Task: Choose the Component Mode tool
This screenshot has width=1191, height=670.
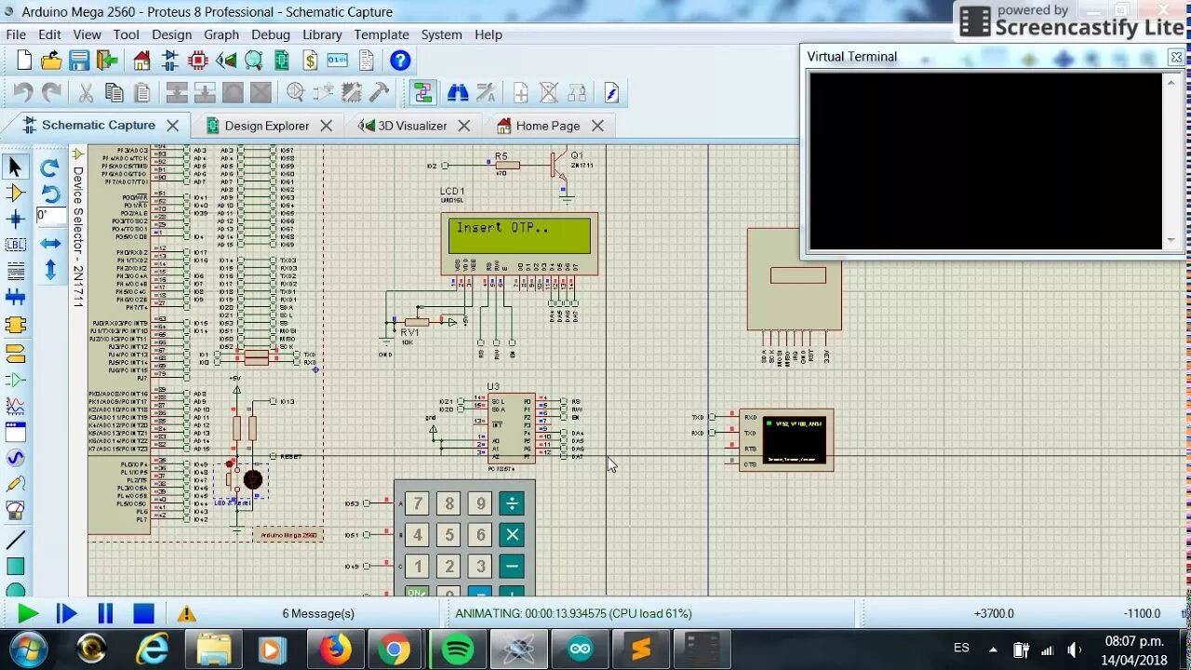Action: coord(15,194)
